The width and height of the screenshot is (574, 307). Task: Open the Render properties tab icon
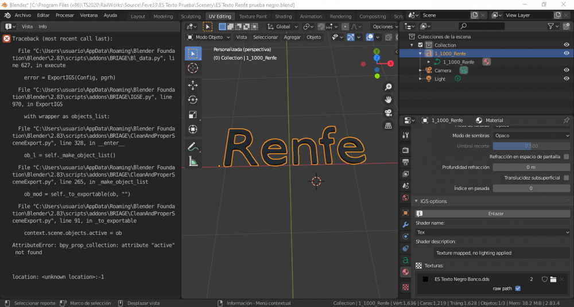(x=406, y=150)
